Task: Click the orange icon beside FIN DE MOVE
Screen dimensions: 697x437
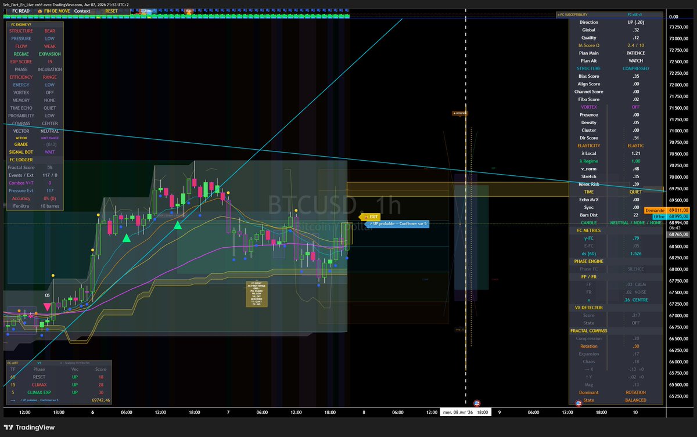Action: (39, 11)
